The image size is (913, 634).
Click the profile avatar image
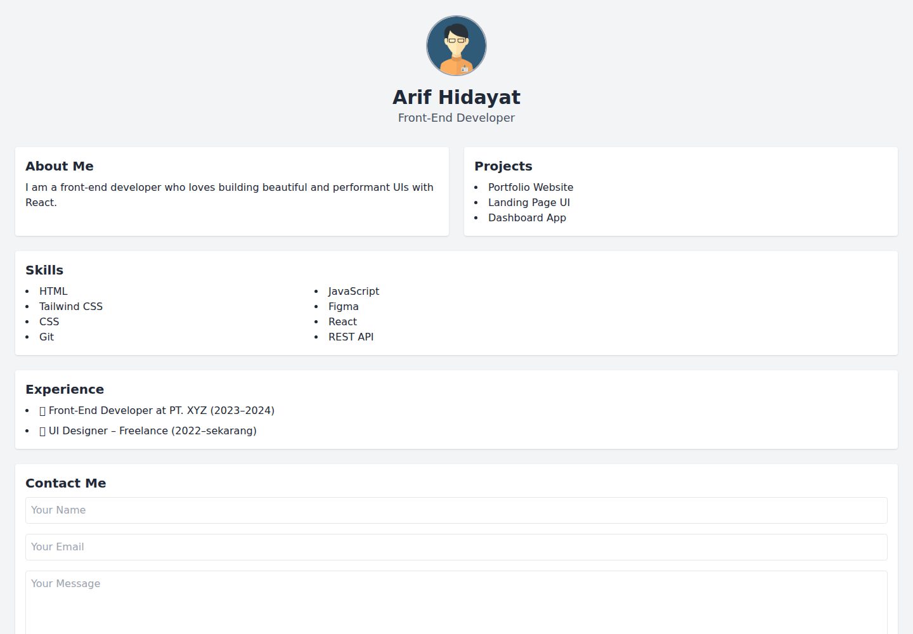coord(456,46)
